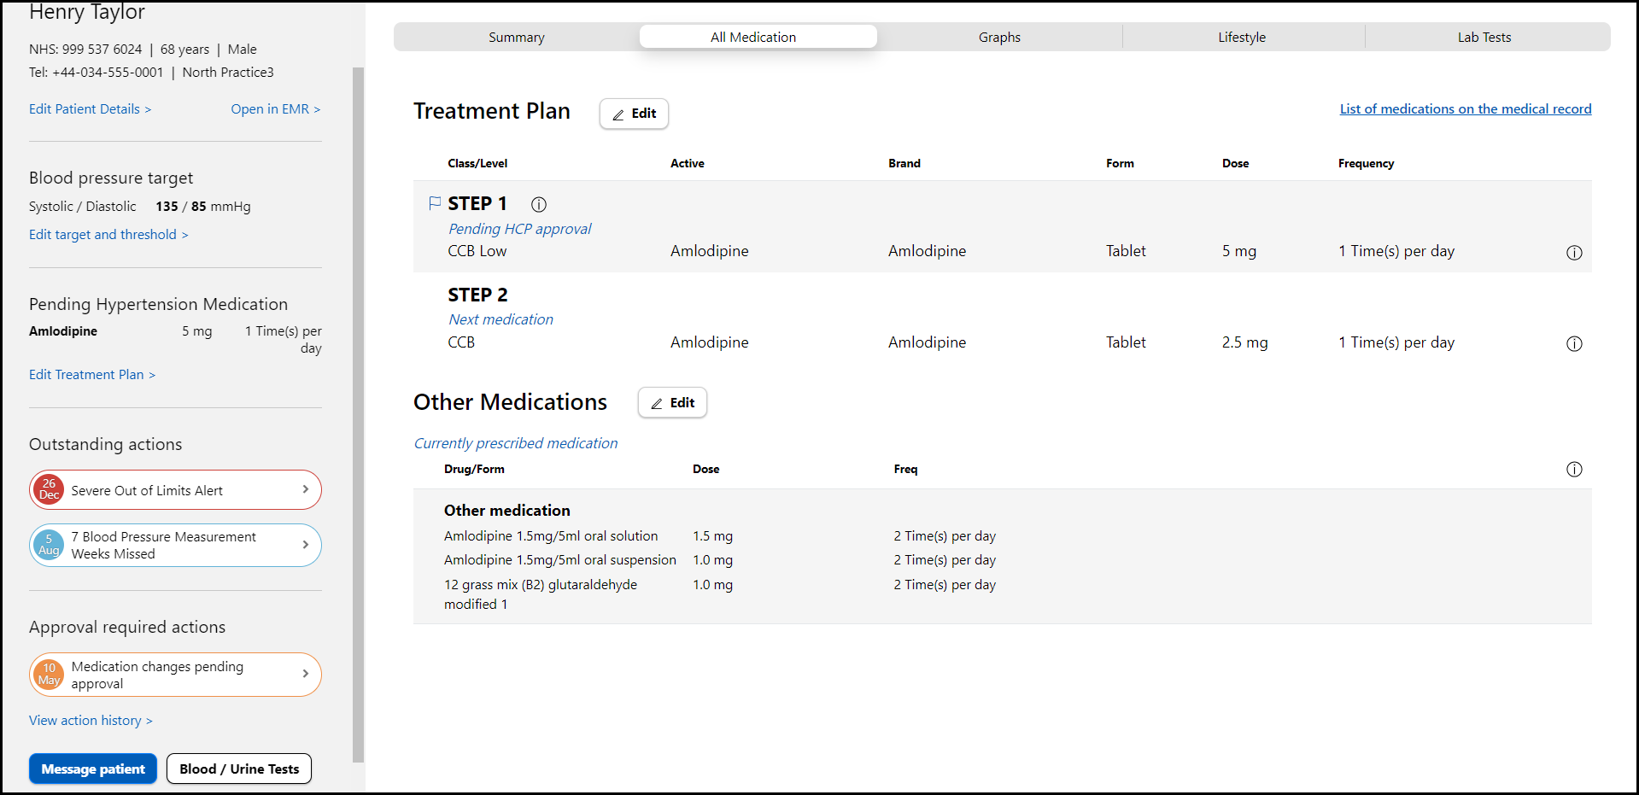This screenshot has height=795, width=1639.
Task: Click the left sidebar vertical scrollbar
Action: tap(359, 410)
